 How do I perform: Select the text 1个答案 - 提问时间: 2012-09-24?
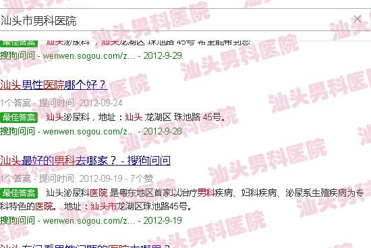click(x=61, y=103)
